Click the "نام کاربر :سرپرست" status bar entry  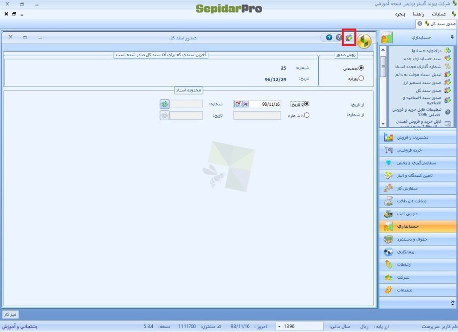click(439, 327)
